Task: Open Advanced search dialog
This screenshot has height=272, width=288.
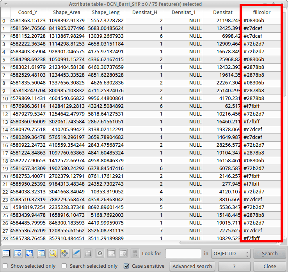Action: tap(192, 267)
